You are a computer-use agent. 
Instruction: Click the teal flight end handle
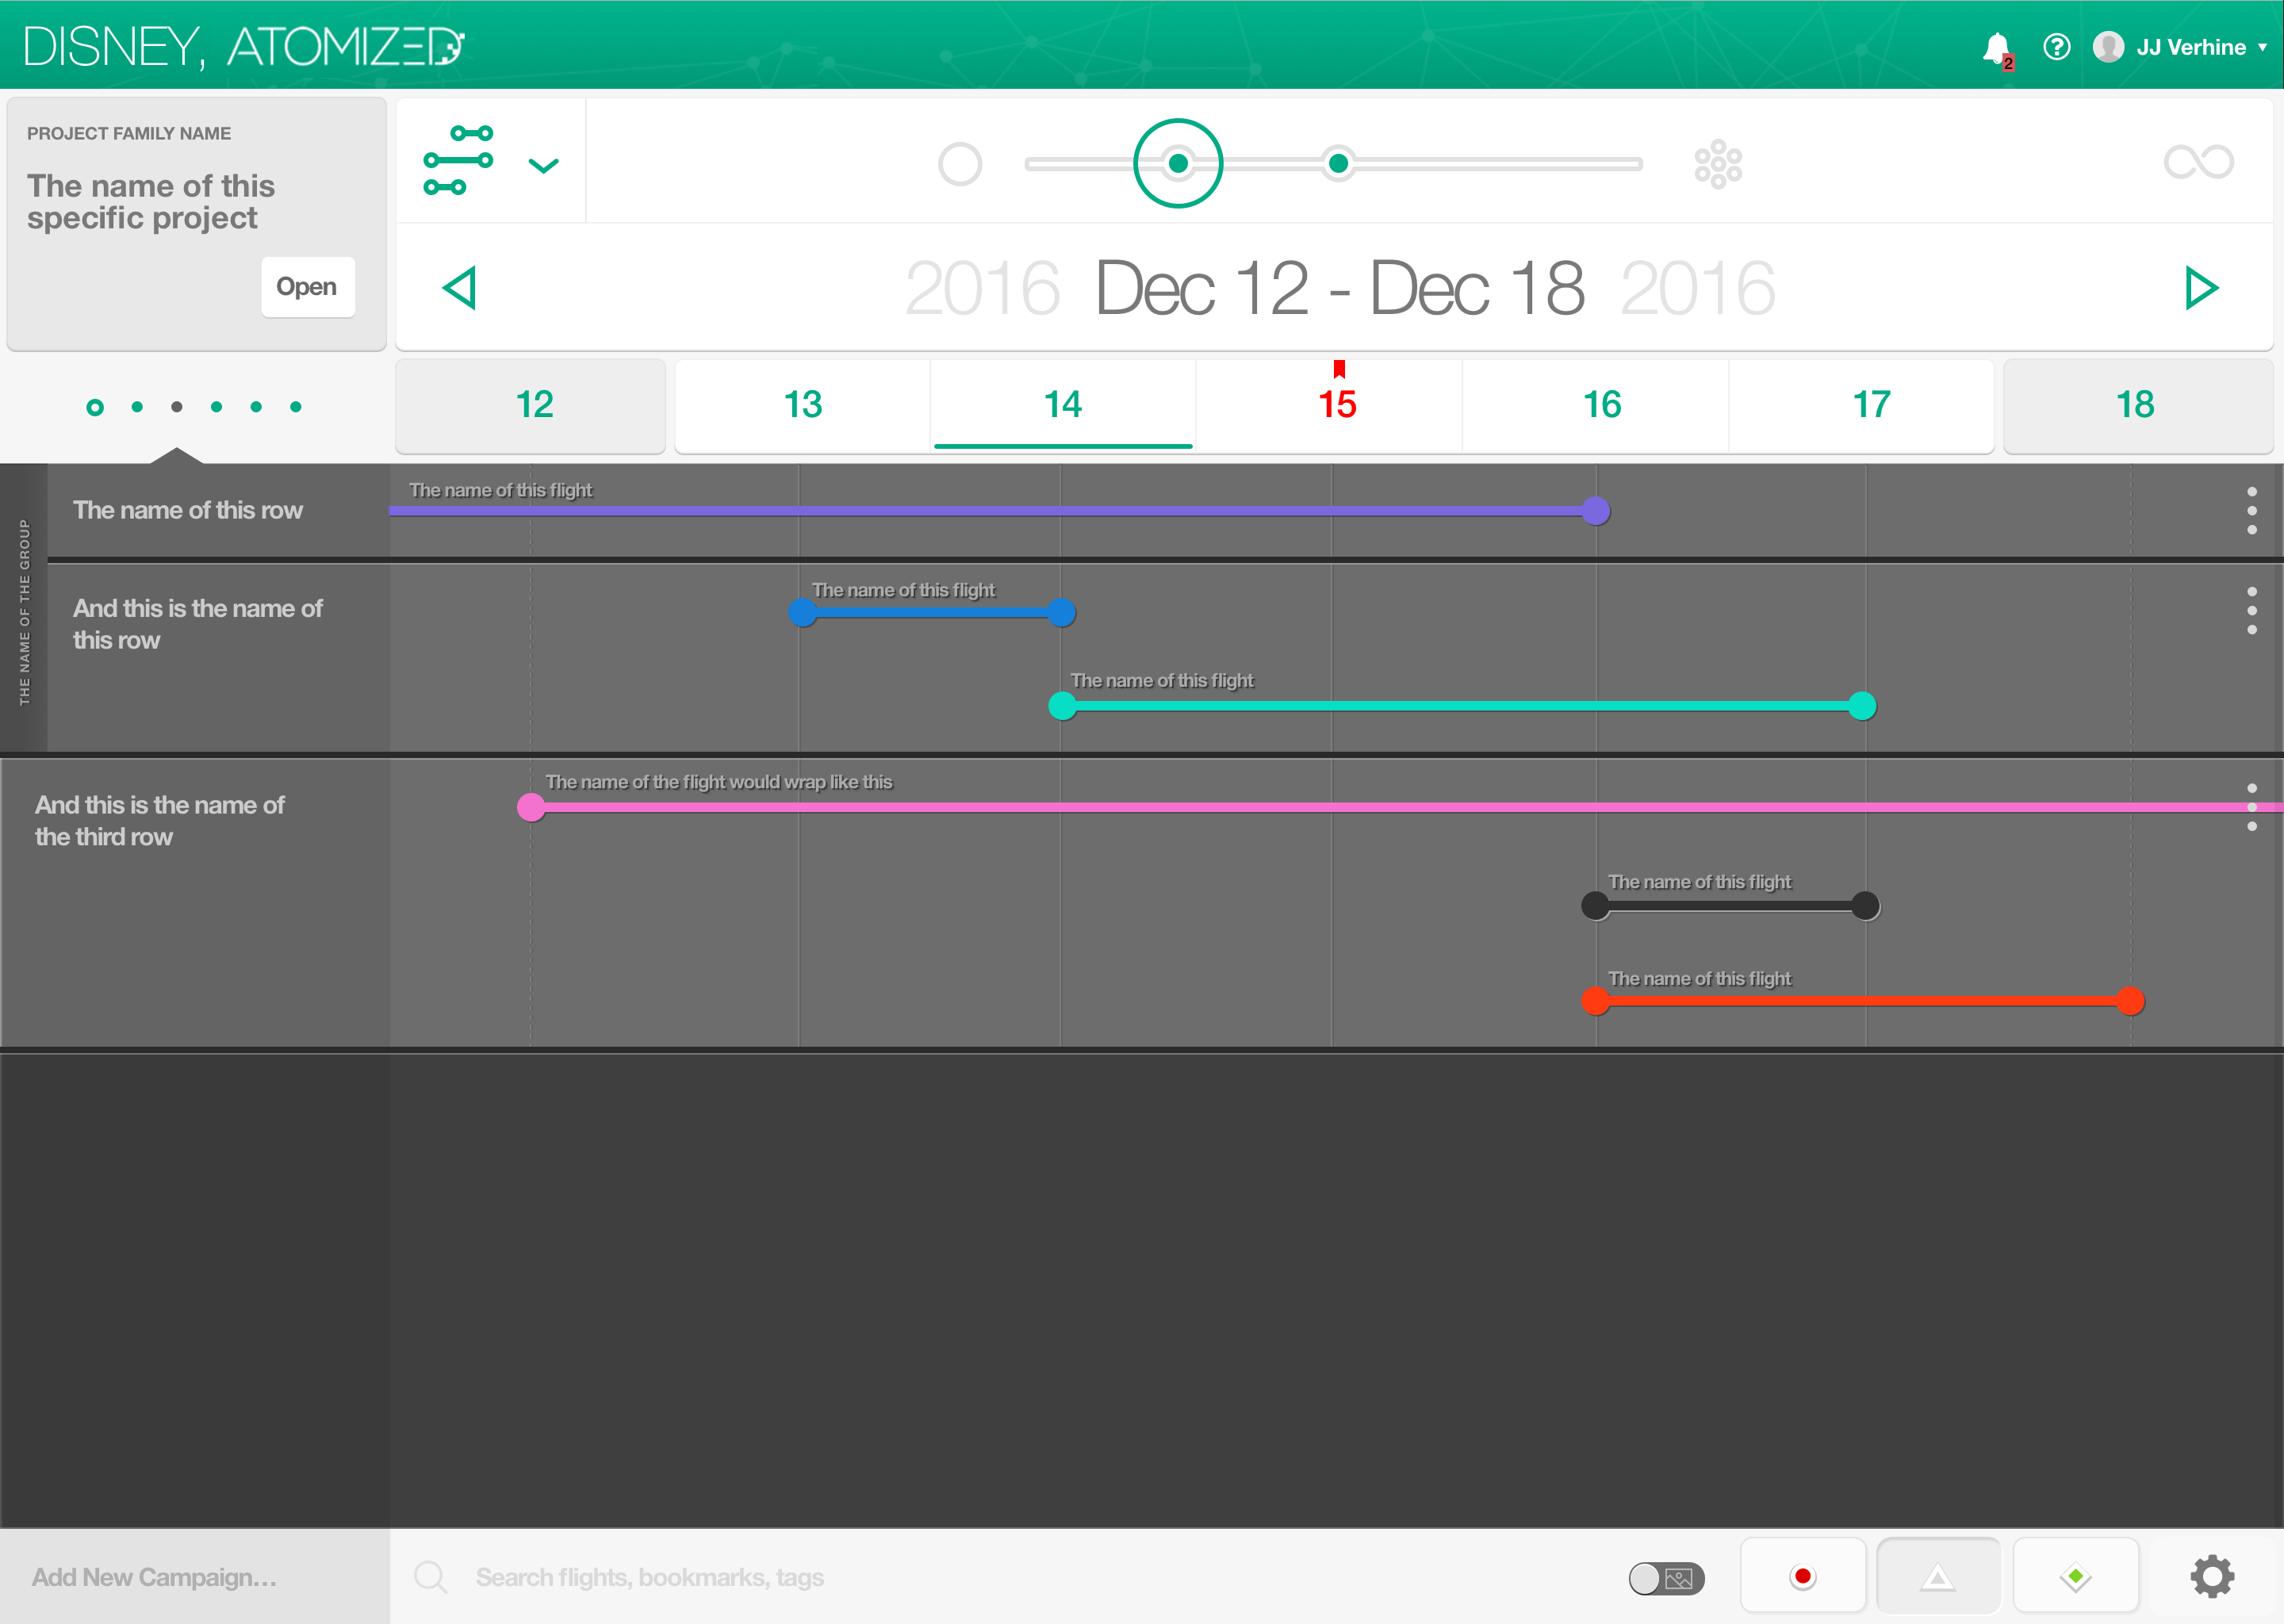tap(1862, 706)
